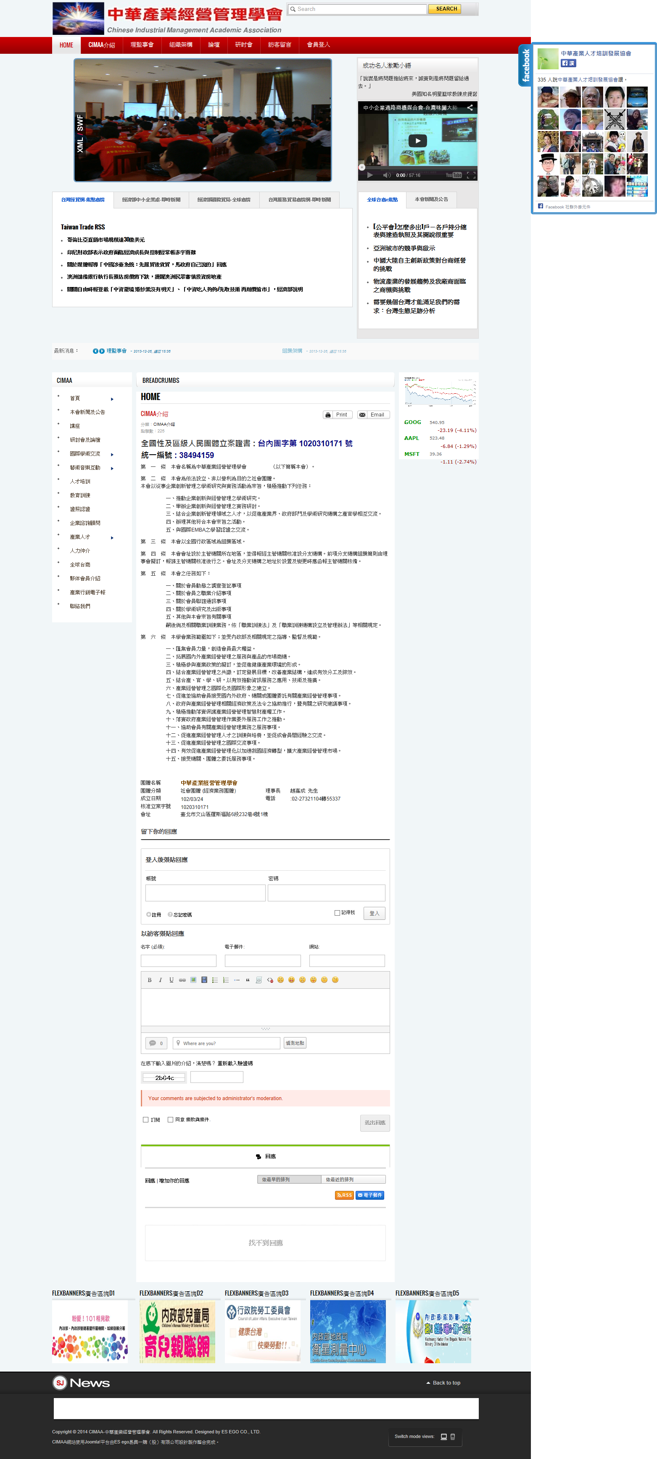
Task: Check the 記得我 remember me checkbox
Action: pos(337,912)
